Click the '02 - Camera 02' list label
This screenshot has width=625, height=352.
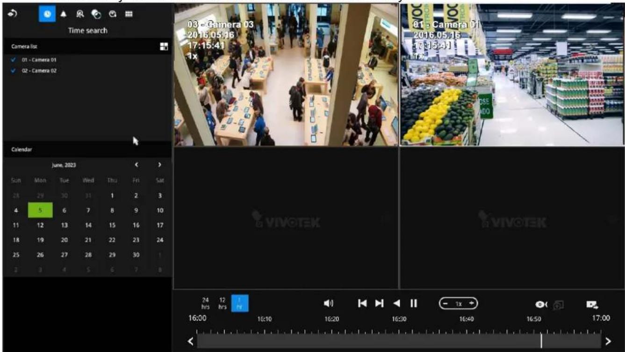tap(39, 70)
